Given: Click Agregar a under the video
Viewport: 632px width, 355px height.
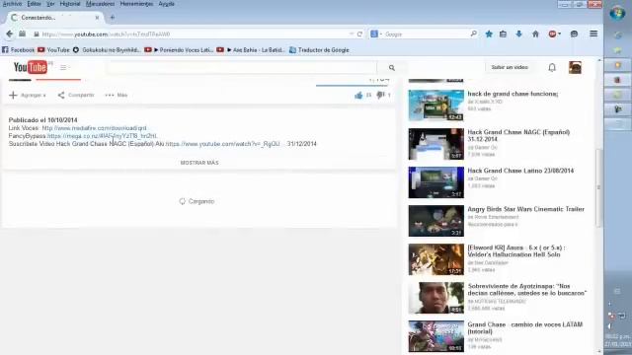Looking at the screenshot, I should (28, 95).
